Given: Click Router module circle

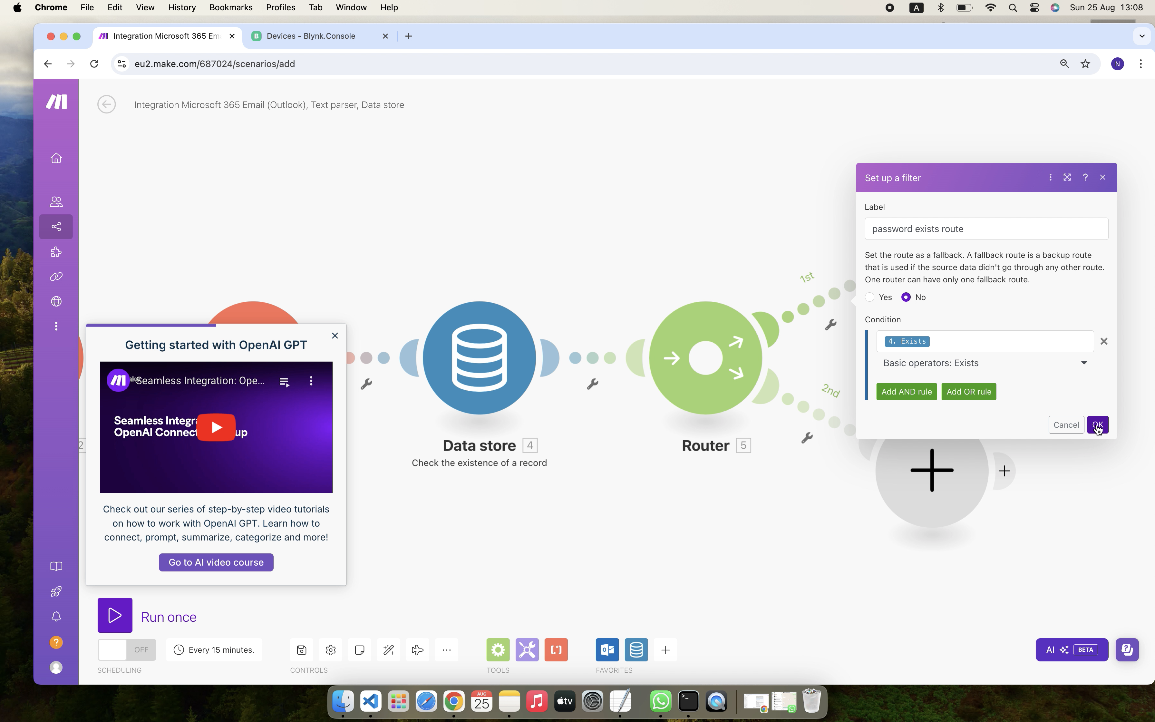Looking at the screenshot, I should pyautogui.click(x=705, y=358).
